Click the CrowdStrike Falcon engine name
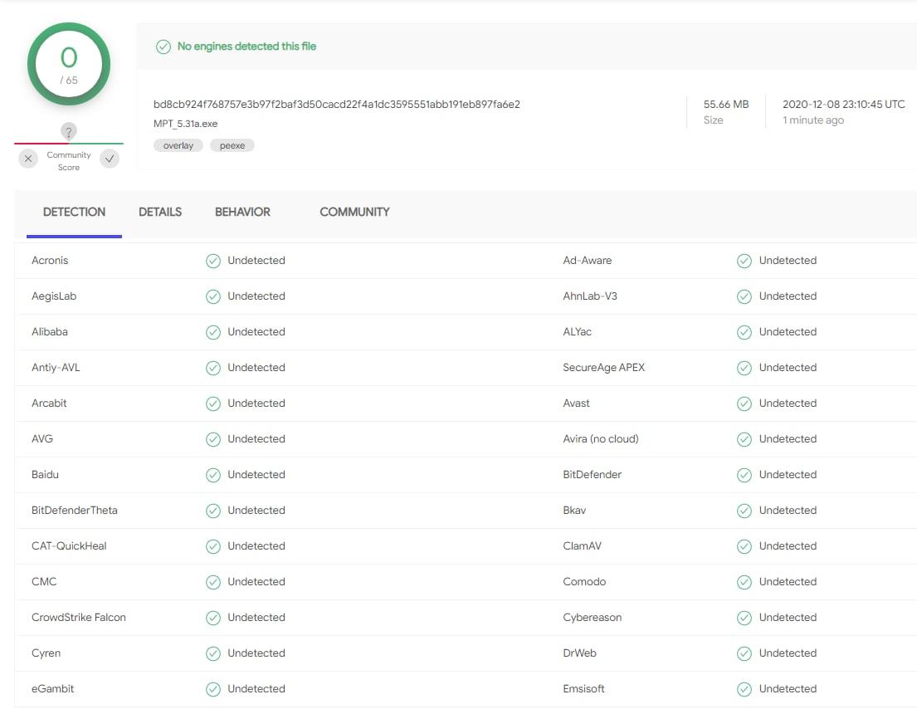This screenshot has width=917, height=709. (x=78, y=617)
